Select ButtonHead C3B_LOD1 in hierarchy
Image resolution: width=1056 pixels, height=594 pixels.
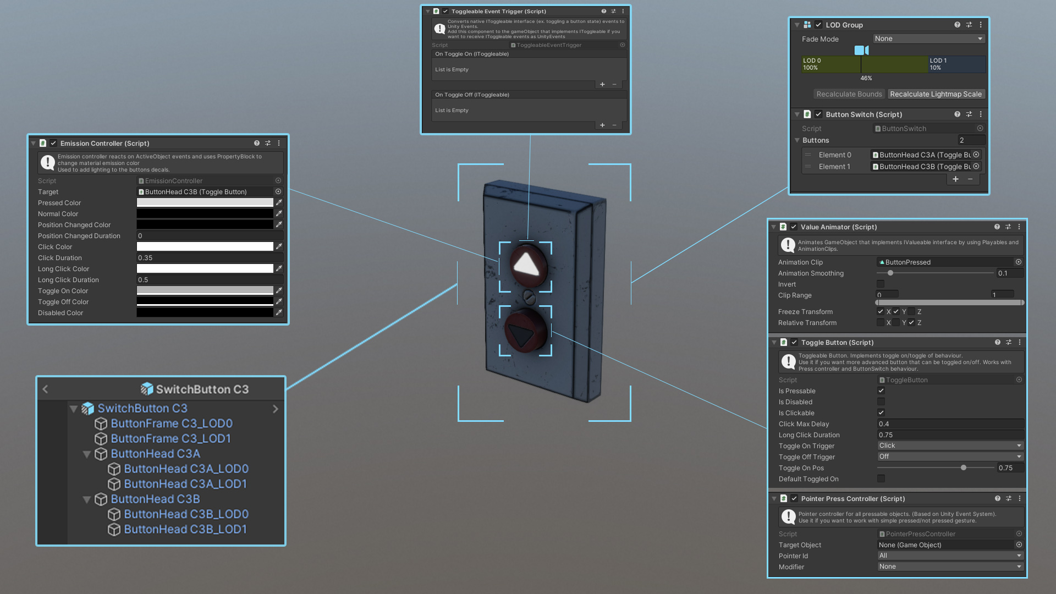point(185,529)
